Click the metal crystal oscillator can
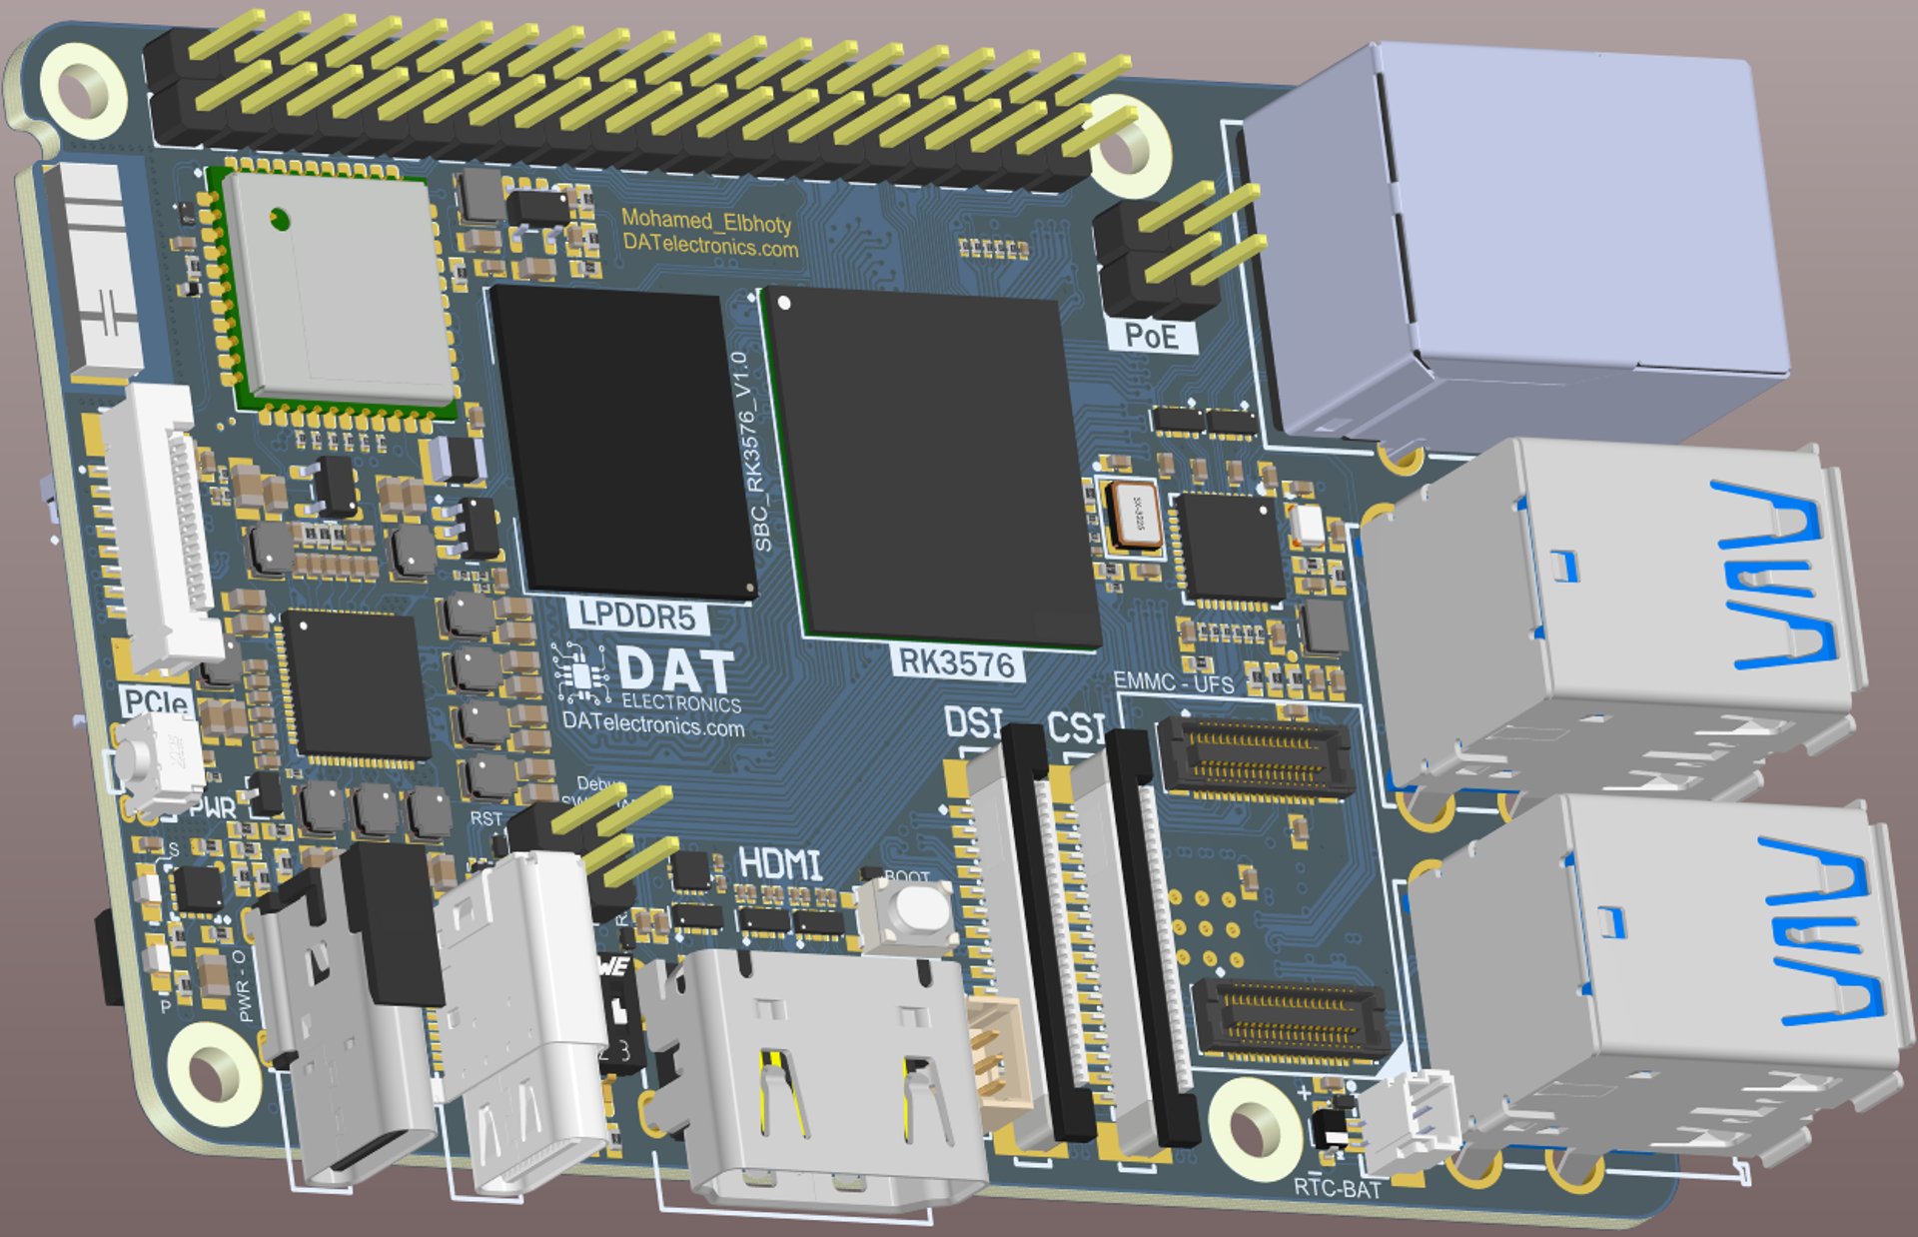 click(x=1134, y=515)
